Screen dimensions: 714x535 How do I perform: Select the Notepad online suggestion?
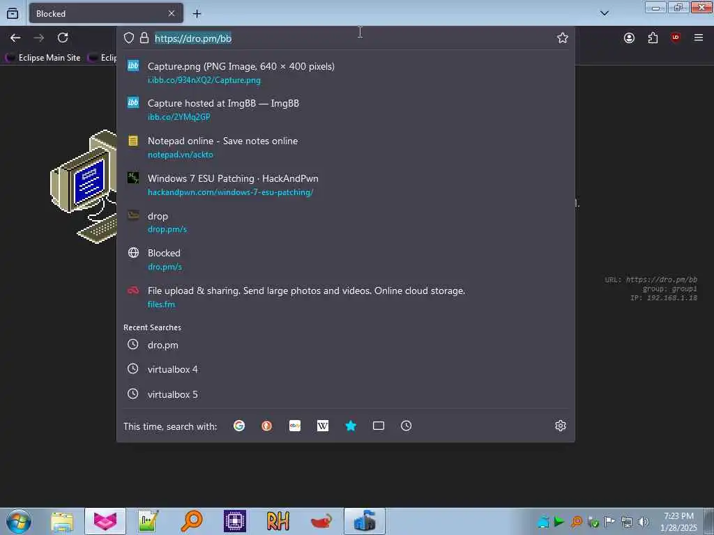[x=346, y=148]
